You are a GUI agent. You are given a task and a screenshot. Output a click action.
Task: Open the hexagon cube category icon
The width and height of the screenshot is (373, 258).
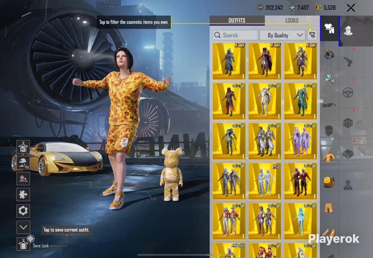pyautogui.click(x=348, y=123)
